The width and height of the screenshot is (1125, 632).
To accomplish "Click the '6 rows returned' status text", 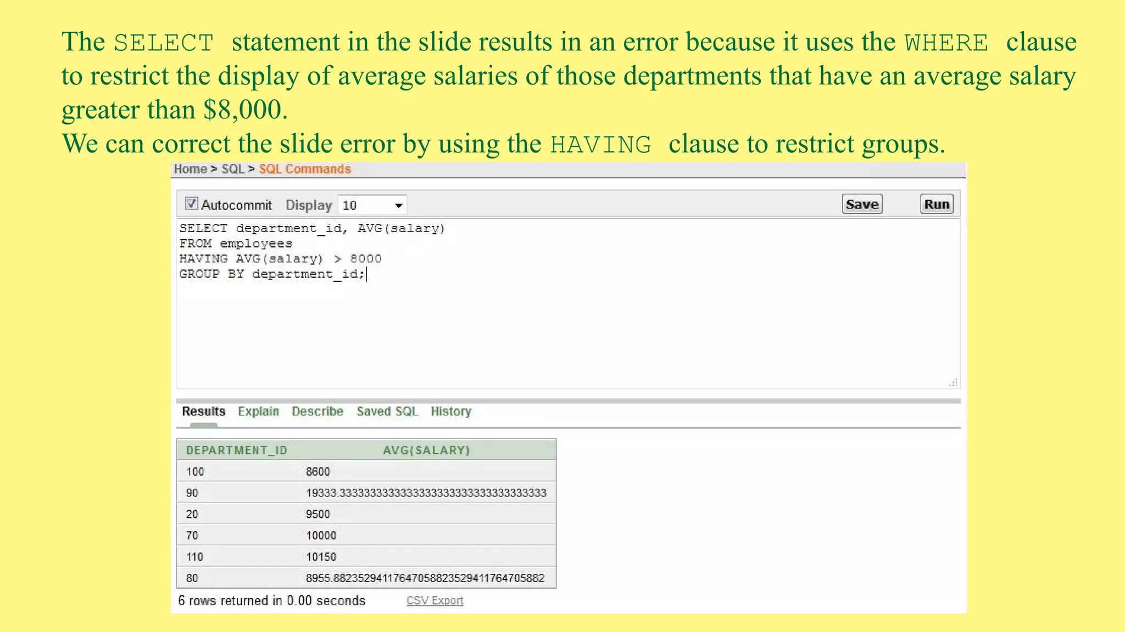I will pos(272,601).
